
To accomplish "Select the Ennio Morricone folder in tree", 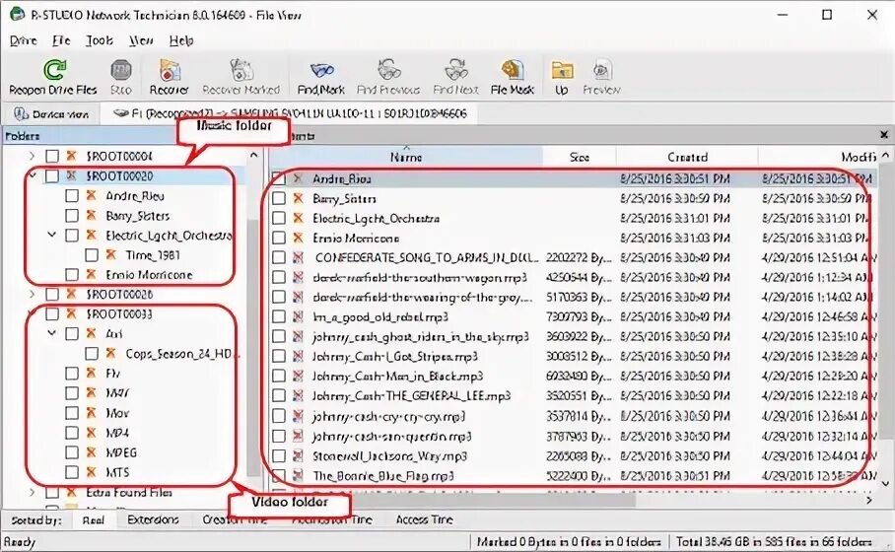I will (149, 275).
